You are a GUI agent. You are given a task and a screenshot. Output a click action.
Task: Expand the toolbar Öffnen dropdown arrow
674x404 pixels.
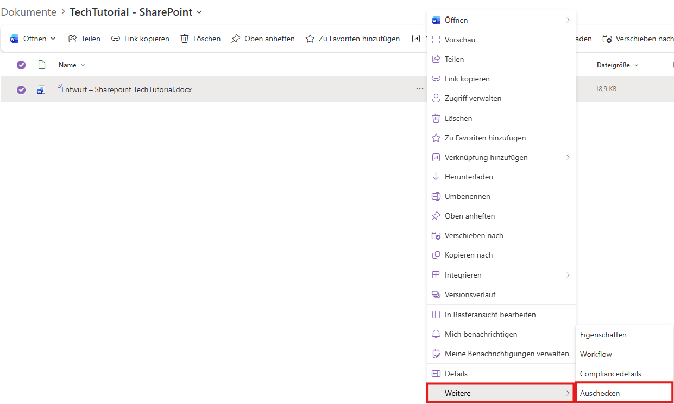coord(53,39)
